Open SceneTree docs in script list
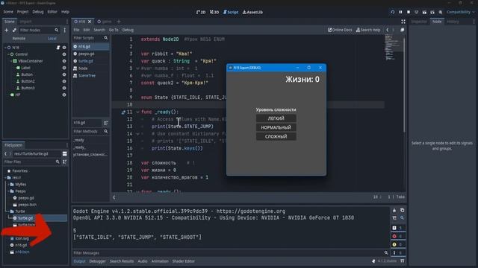 point(87,76)
